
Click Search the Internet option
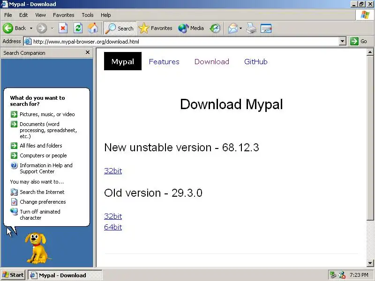coord(37,192)
